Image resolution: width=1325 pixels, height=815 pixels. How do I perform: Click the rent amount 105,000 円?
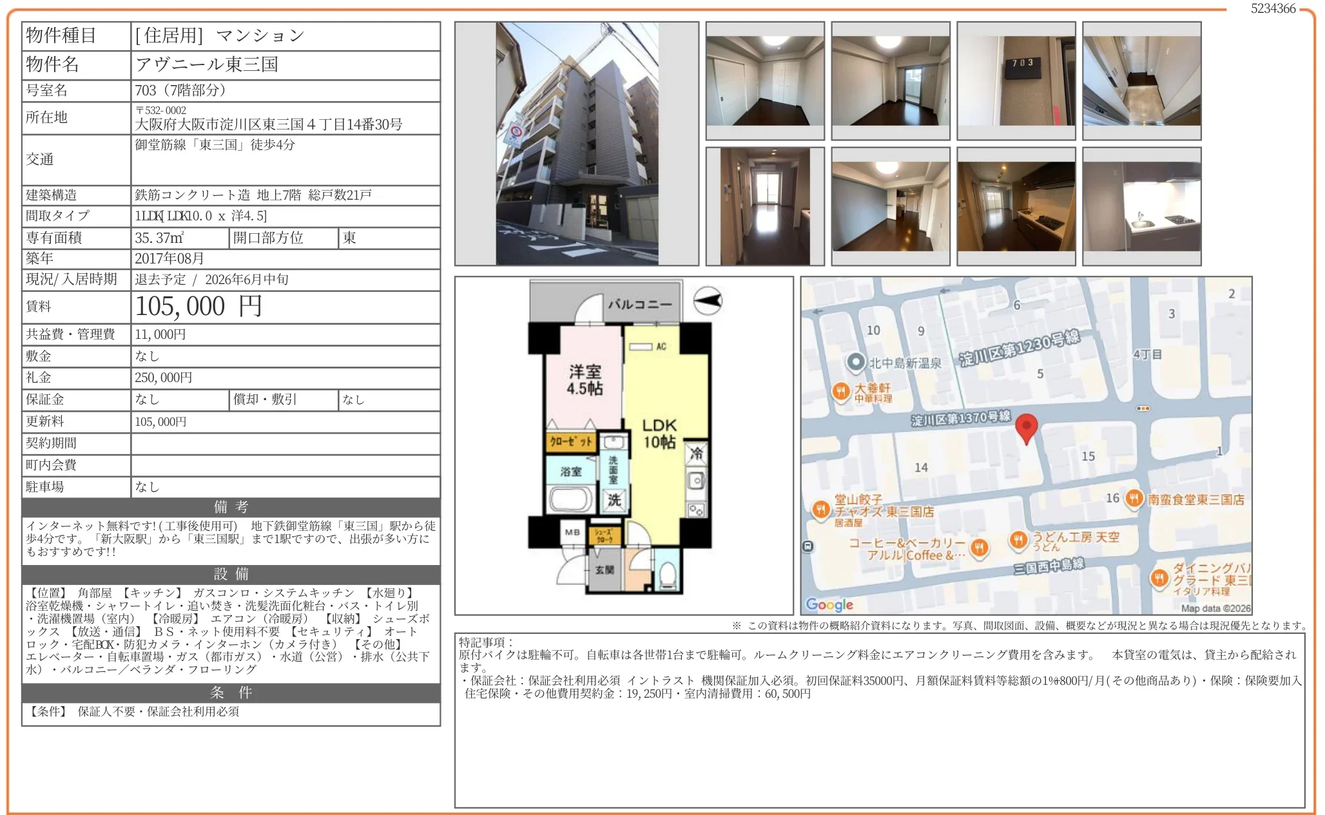(198, 307)
